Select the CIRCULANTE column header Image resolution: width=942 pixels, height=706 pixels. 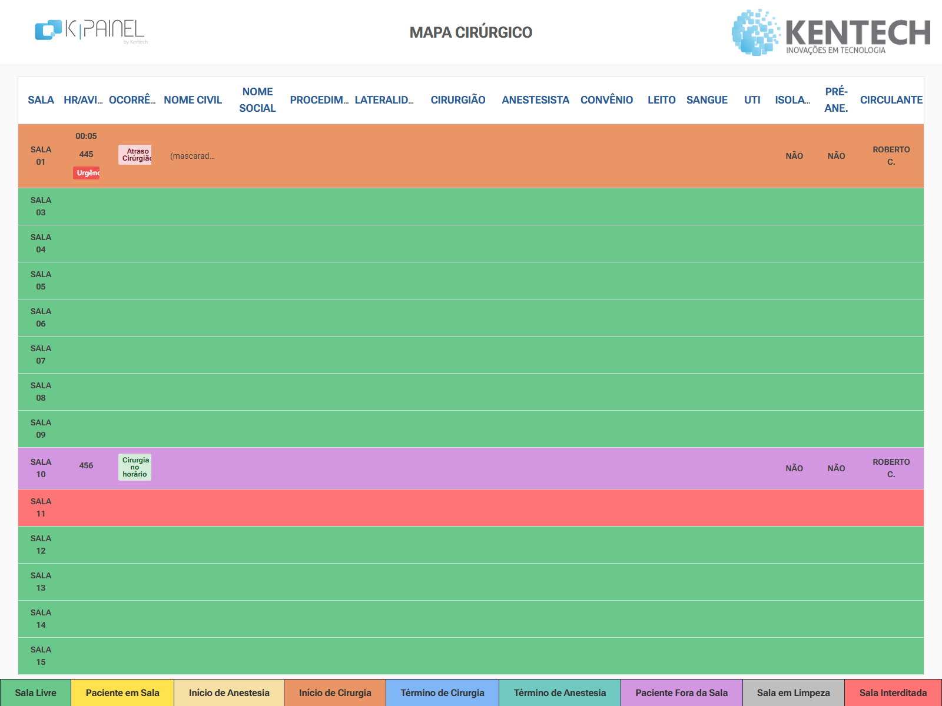click(x=891, y=100)
